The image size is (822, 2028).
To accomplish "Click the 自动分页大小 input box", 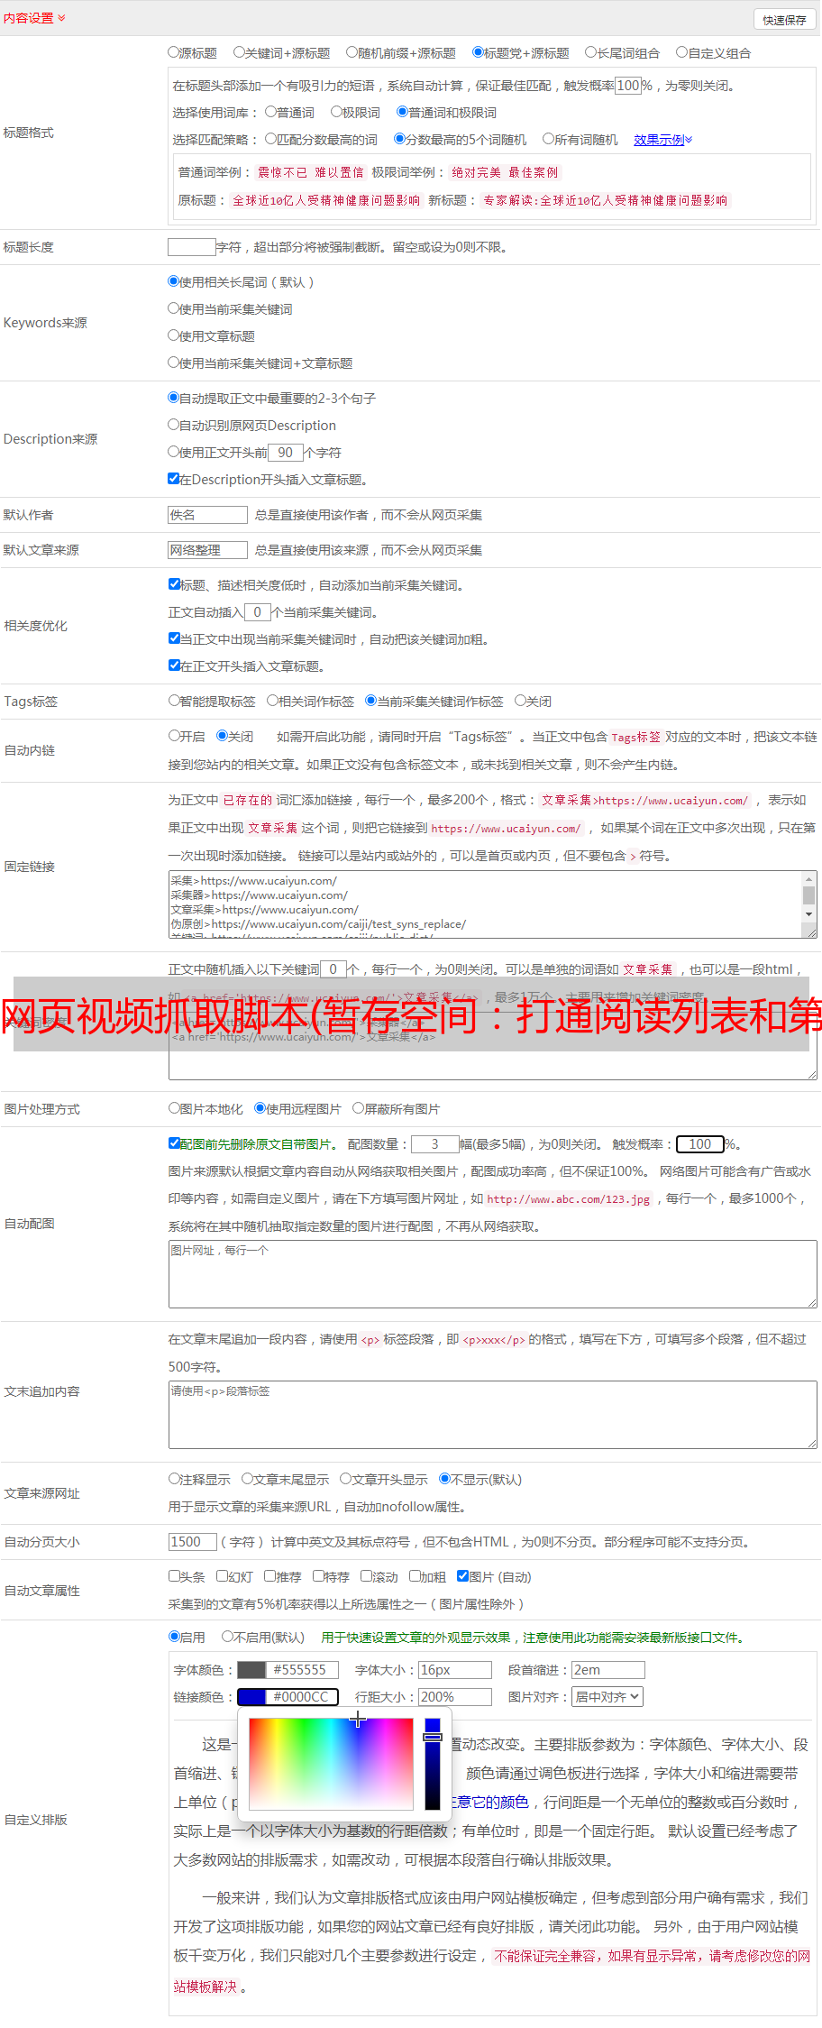I will (x=192, y=1542).
